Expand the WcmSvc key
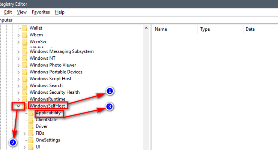 click(18, 42)
